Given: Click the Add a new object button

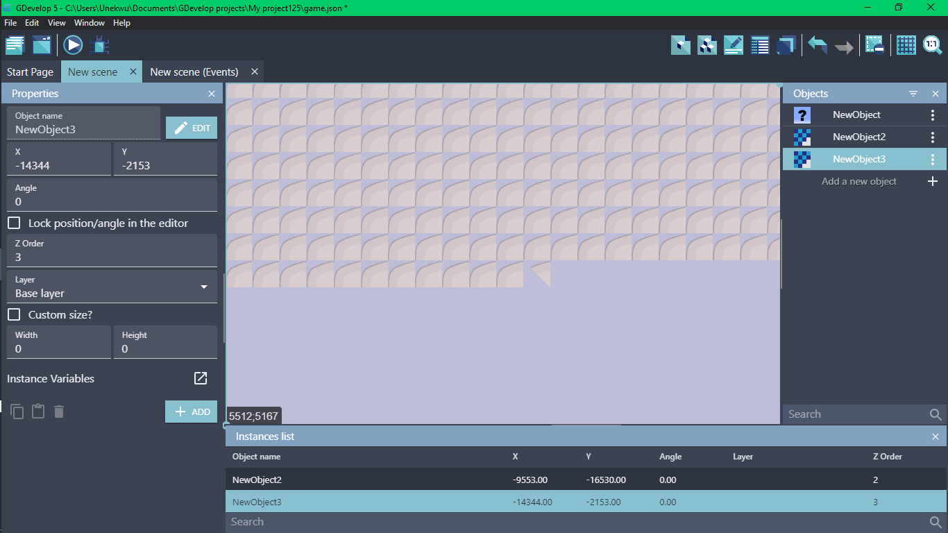Looking at the screenshot, I should coord(858,181).
